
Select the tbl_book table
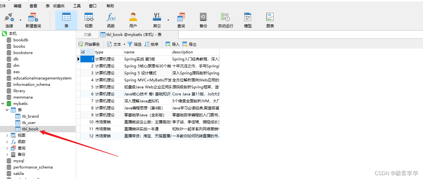(x=30, y=129)
